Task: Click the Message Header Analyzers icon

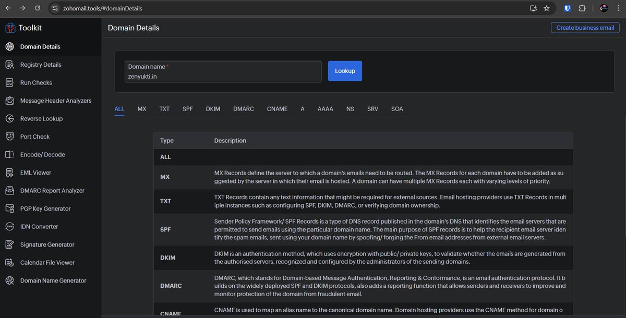Action: tap(9, 101)
